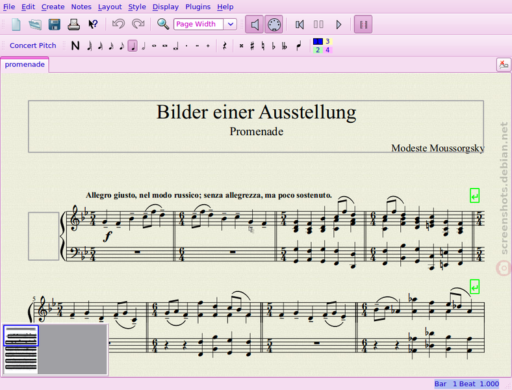512x390 pixels.
Task: Select the 32nd note duration
Action: pos(100,45)
